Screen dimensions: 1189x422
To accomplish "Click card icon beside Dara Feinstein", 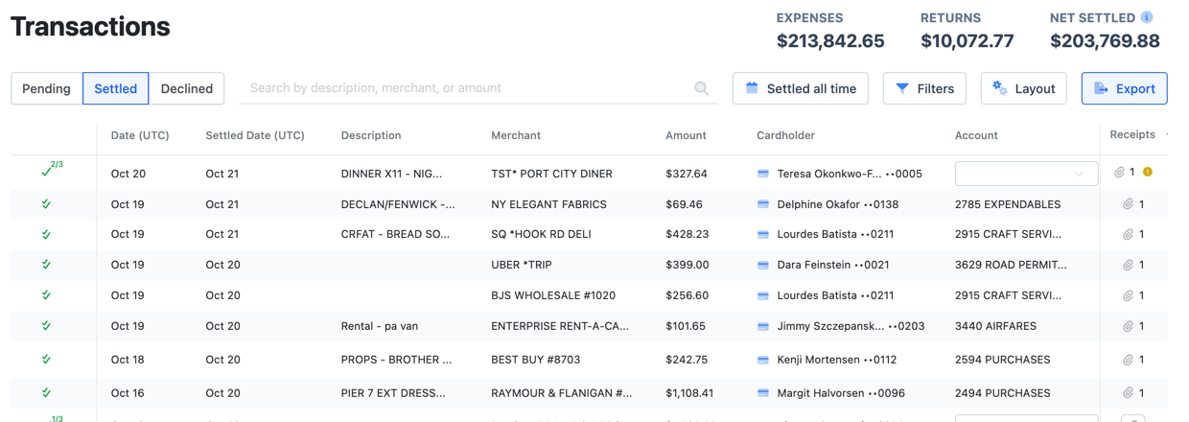I will [x=763, y=265].
